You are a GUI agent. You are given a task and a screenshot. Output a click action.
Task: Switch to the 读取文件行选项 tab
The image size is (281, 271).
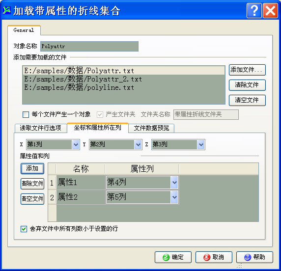pyautogui.click(x=41, y=128)
